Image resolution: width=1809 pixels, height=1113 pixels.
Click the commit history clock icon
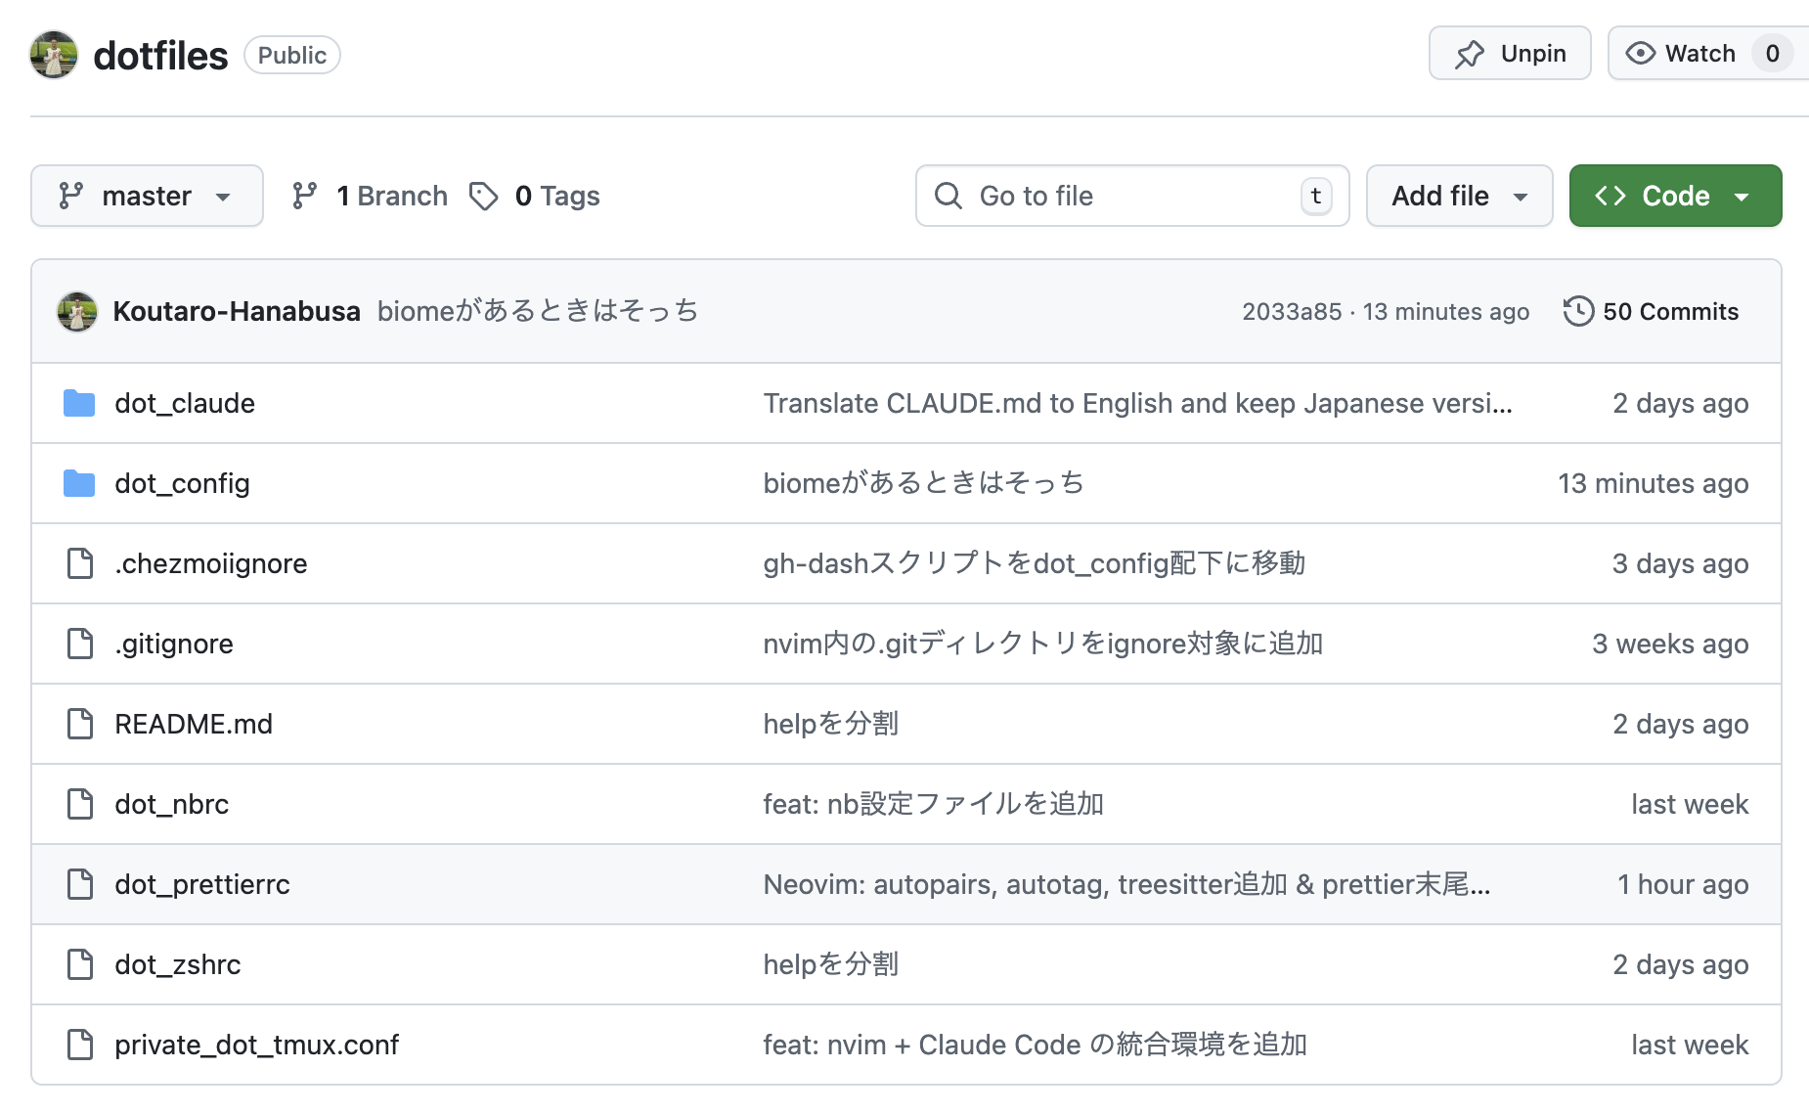click(x=1578, y=311)
